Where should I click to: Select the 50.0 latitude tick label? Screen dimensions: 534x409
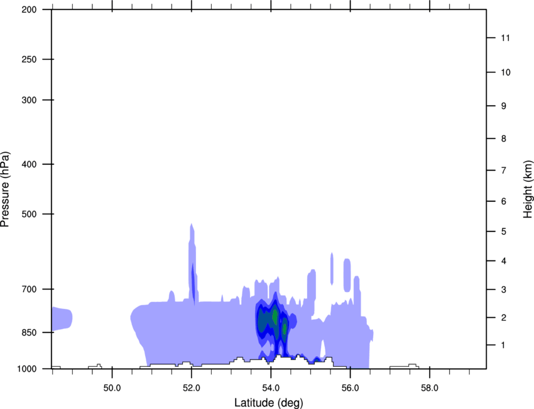pos(112,388)
